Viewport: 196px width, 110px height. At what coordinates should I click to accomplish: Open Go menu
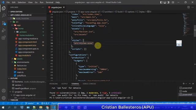[x=36, y=2]
